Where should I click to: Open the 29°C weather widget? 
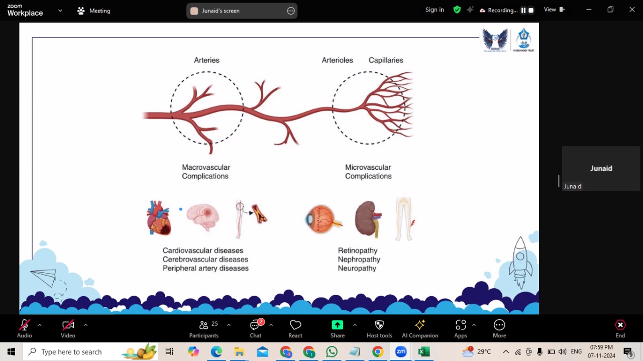(476, 351)
